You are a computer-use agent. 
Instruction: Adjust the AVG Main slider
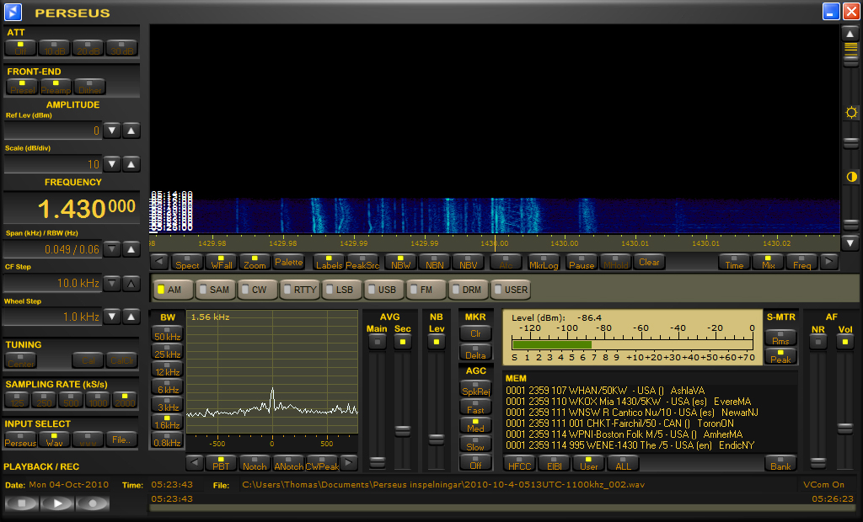tap(377, 461)
